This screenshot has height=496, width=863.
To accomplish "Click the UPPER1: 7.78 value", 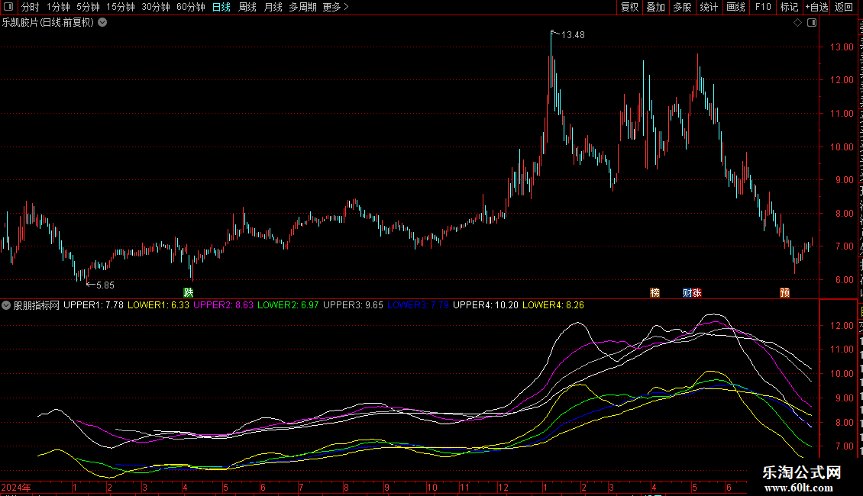I will (x=94, y=305).
